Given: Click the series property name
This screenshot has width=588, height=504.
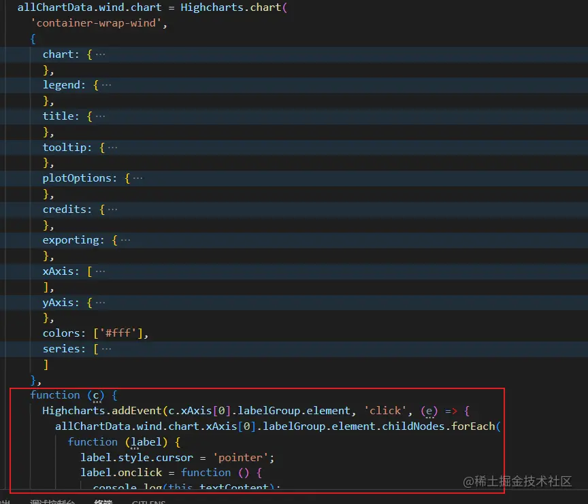Looking at the screenshot, I should (x=61, y=349).
